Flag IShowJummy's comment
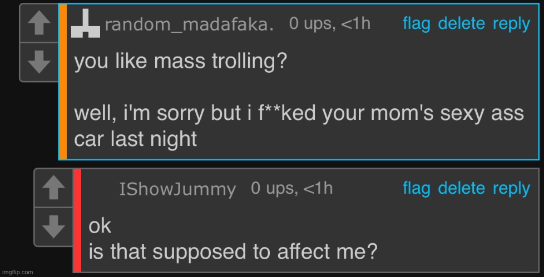The width and height of the screenshot is (544, 277). tap(417, 189)
